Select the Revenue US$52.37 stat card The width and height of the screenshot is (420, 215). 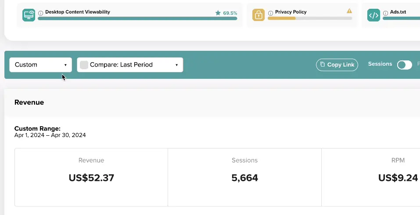coord(91,177)
